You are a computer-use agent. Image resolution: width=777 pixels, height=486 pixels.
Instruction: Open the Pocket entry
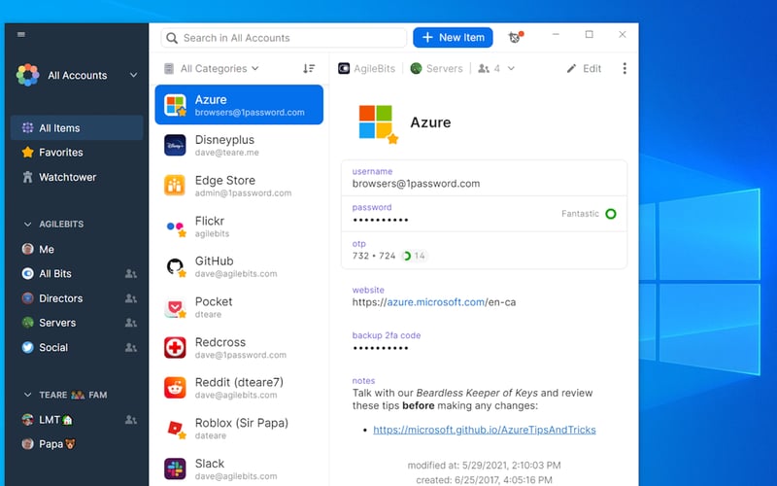(x=239, y=307)
